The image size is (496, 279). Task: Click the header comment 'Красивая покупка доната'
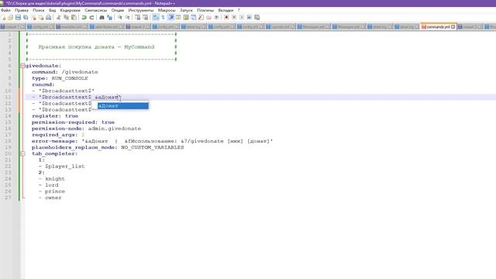tap(76, 47)
